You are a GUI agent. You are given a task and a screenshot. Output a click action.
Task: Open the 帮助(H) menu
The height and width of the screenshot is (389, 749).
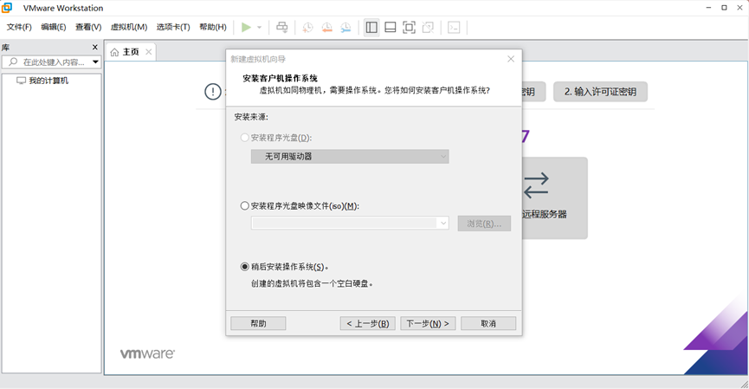click(213, 27)
